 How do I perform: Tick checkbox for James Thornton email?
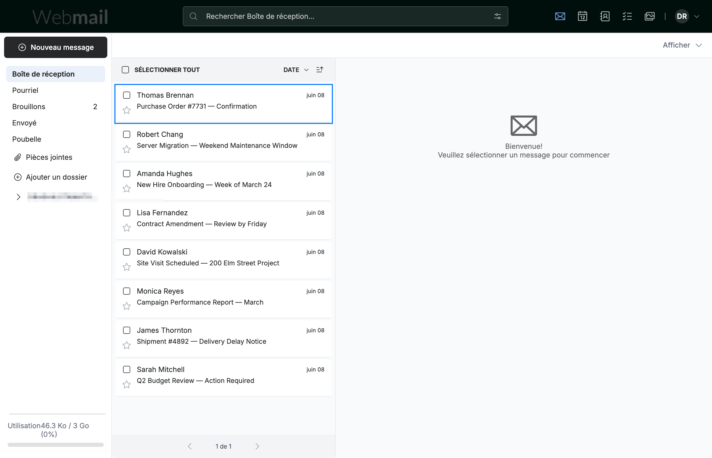point(127,330)
